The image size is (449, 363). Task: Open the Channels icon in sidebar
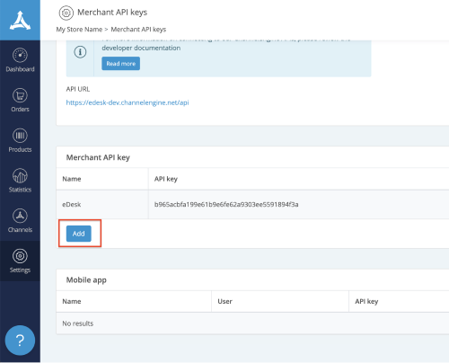(x=20, y=216)
